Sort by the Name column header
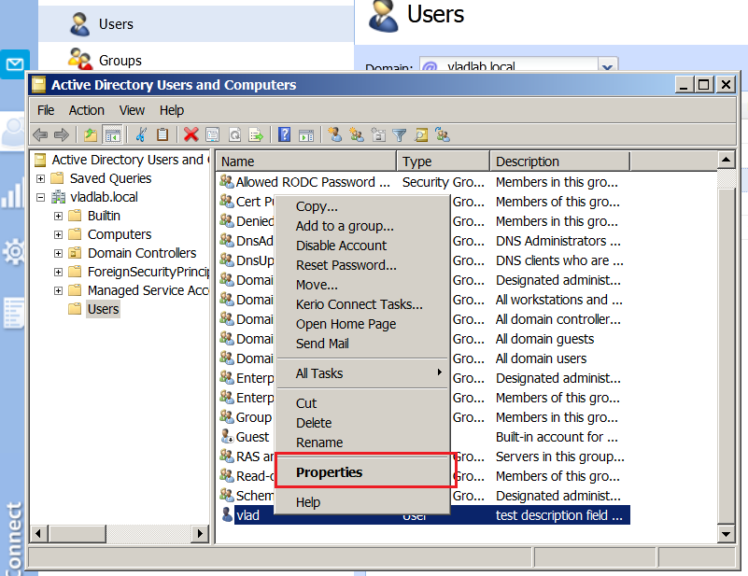This screenshot has height=576, width=748. [306, 162]
